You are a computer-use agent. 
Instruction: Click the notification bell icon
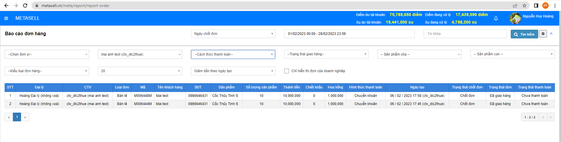pyautogui.click(x=496, y=18)
